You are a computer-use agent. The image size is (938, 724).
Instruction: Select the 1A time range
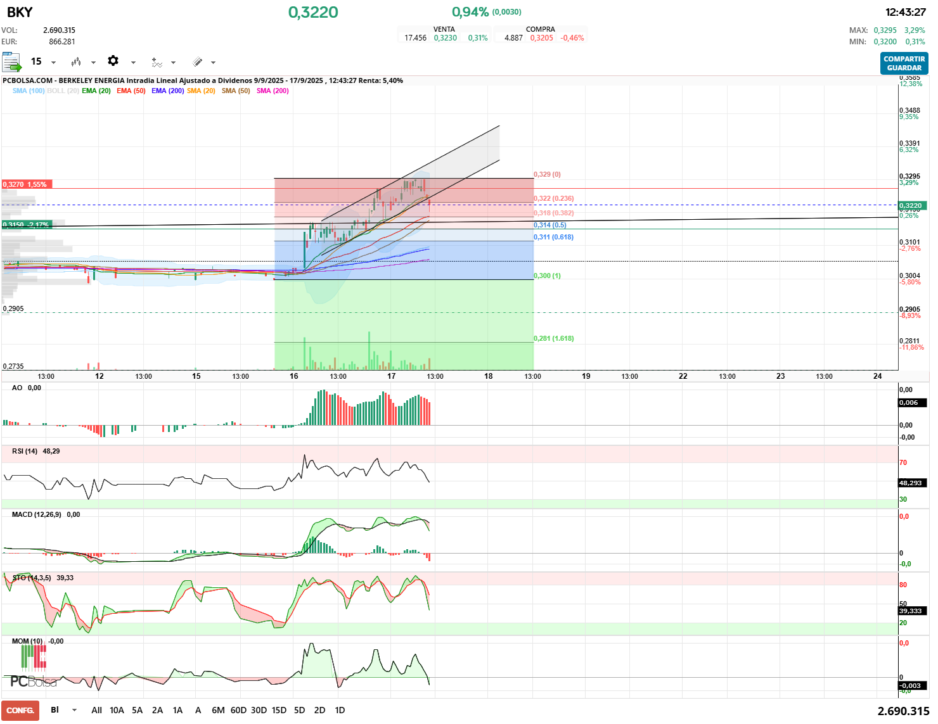coord(177,710)
